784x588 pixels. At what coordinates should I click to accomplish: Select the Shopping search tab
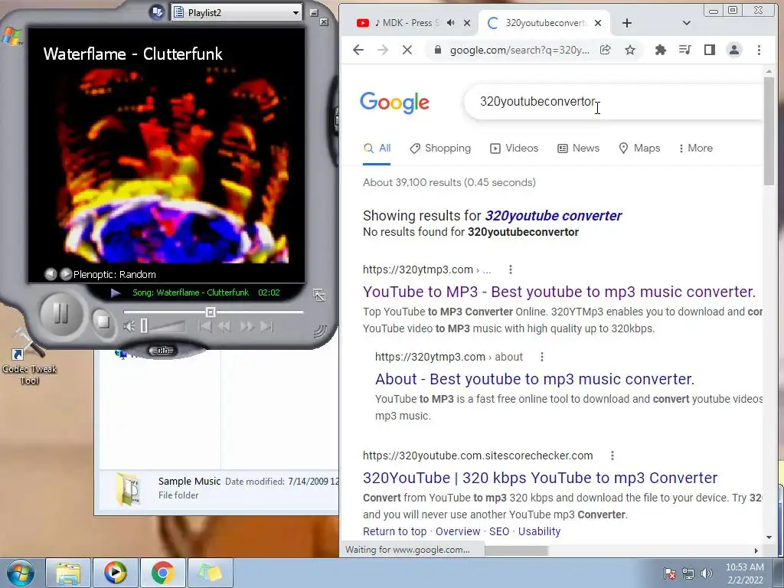(x=440, y=149)
